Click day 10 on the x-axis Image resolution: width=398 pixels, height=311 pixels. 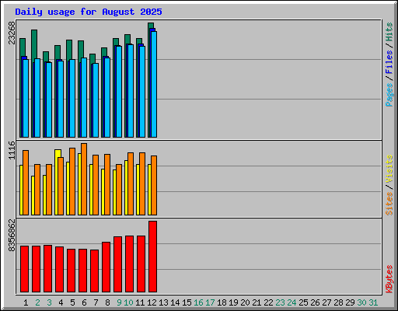(128, 302)
